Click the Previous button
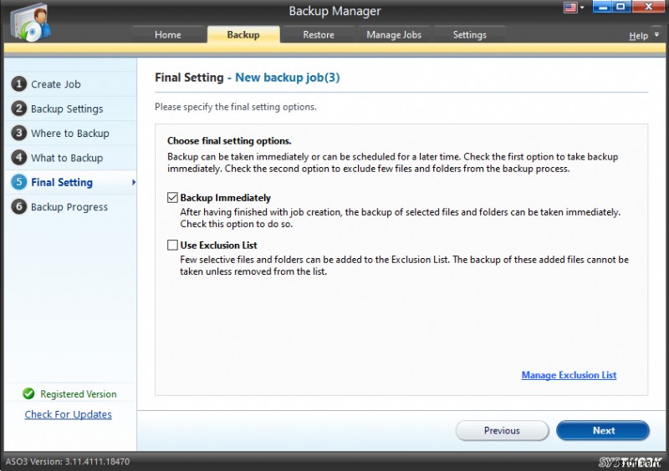Screen dimensions: 669x471 point(502,431)
